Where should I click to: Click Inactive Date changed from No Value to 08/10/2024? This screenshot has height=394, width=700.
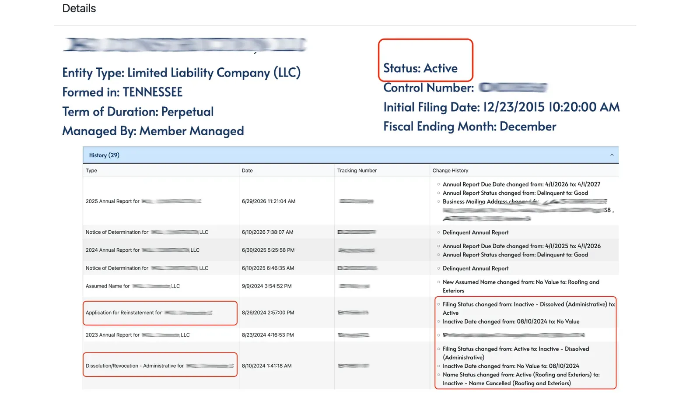pyautogui.click(x=511, y=366)
